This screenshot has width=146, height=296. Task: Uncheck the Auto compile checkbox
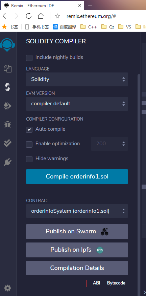pos(29,130)
